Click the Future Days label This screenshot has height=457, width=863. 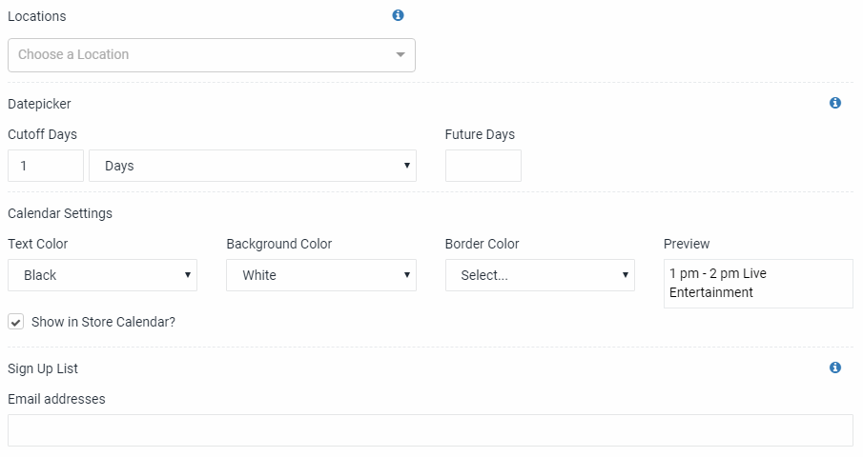(480, 134)
